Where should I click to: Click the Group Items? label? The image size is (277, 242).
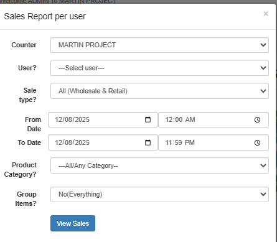click(26, 199)
